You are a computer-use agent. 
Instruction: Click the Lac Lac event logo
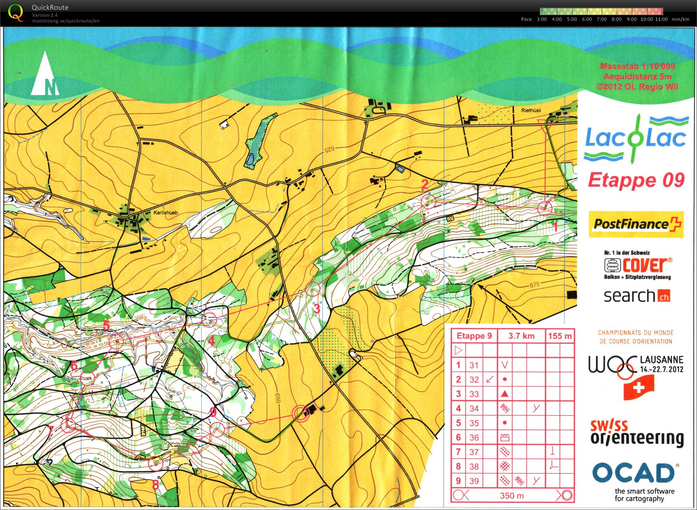pos(636,138)
